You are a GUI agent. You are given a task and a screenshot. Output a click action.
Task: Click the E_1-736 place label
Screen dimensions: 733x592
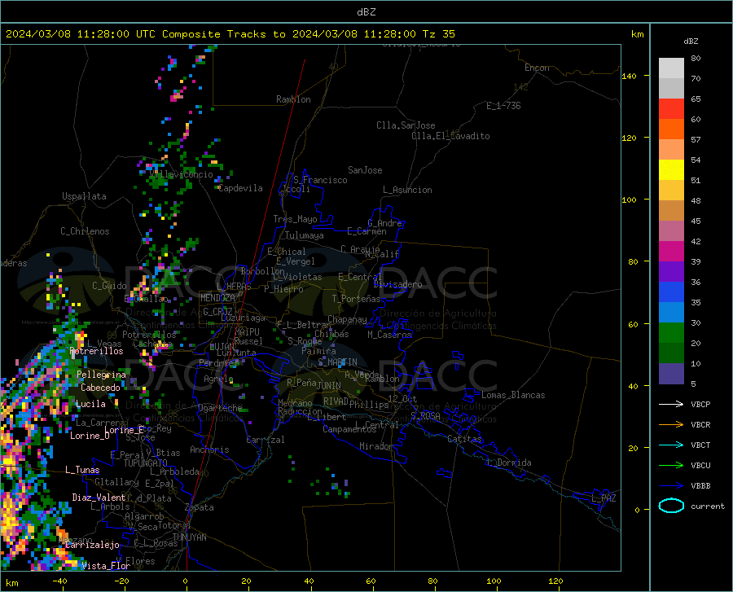click(503, 106)
